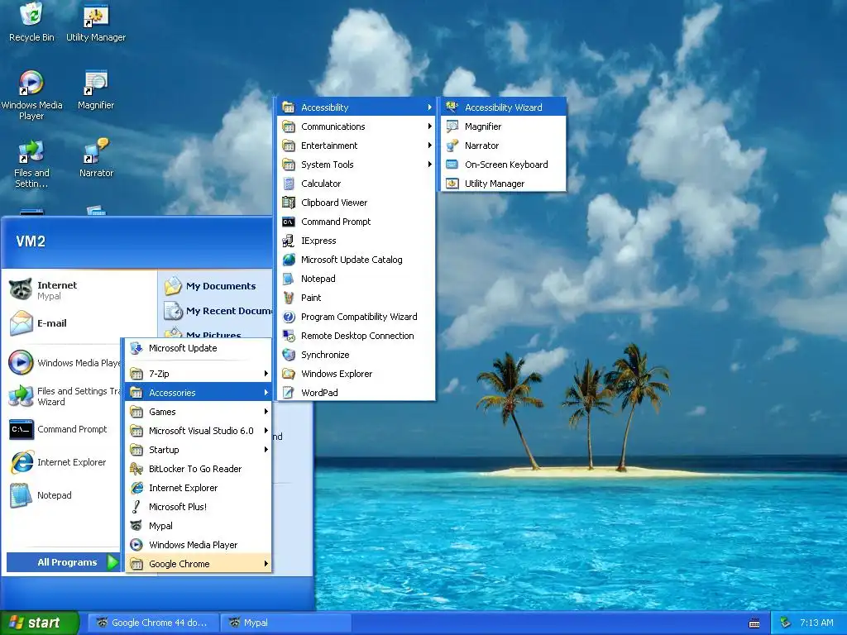Viewport: 847px width, 635px height.
Task: Switch to Google Chrome 44 taskbar window
Action: tap(154, 623)
